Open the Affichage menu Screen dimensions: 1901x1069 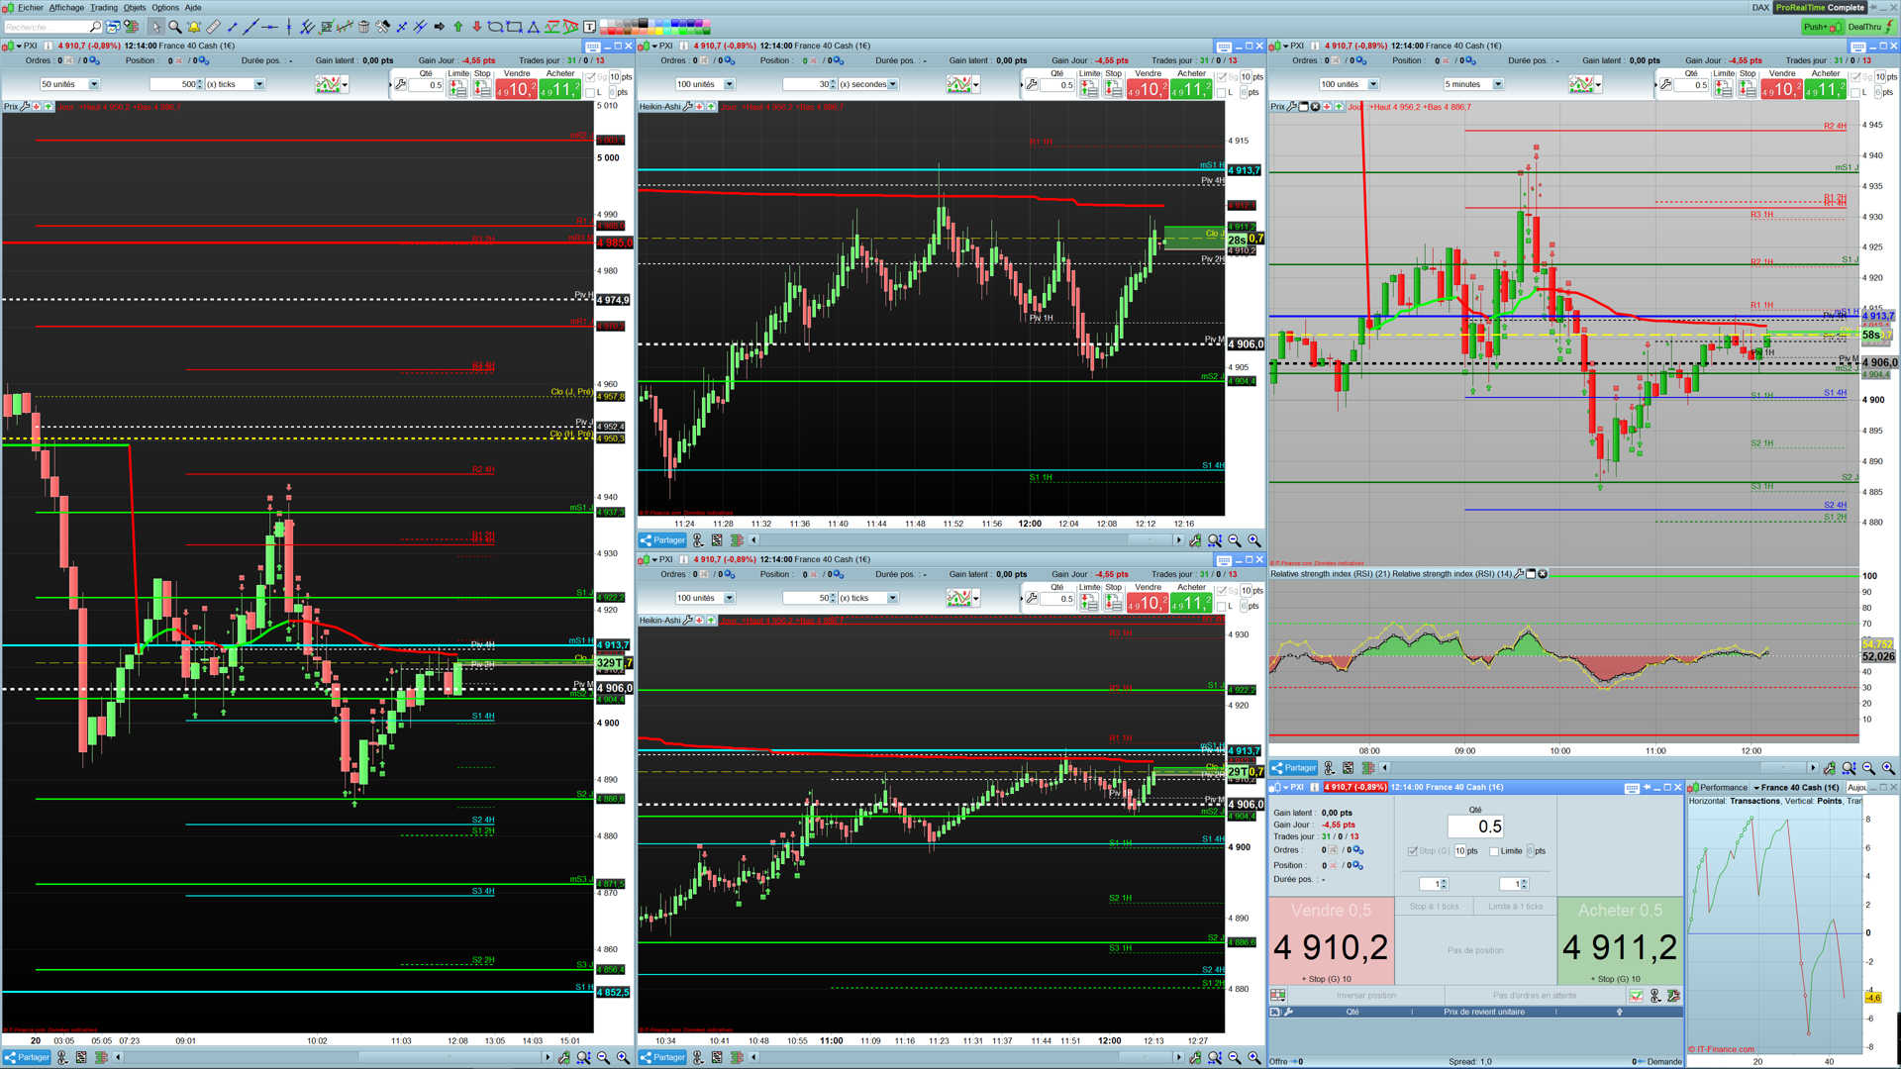pyautogui.click(x=66, y=7)
